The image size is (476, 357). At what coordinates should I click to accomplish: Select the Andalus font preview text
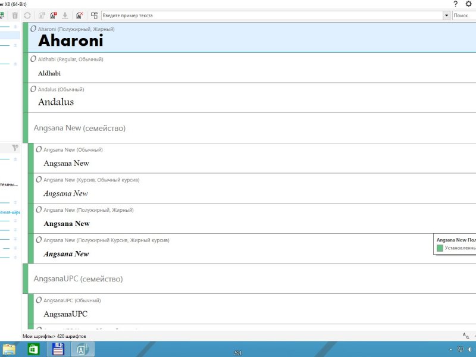coord(56,102)
